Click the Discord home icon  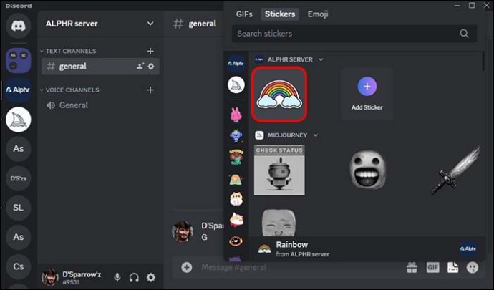18,26
